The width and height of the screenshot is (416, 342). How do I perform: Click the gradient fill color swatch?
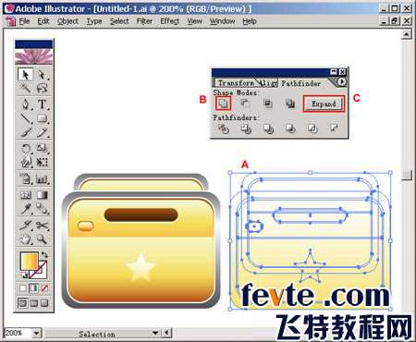[x=29, y=261]
